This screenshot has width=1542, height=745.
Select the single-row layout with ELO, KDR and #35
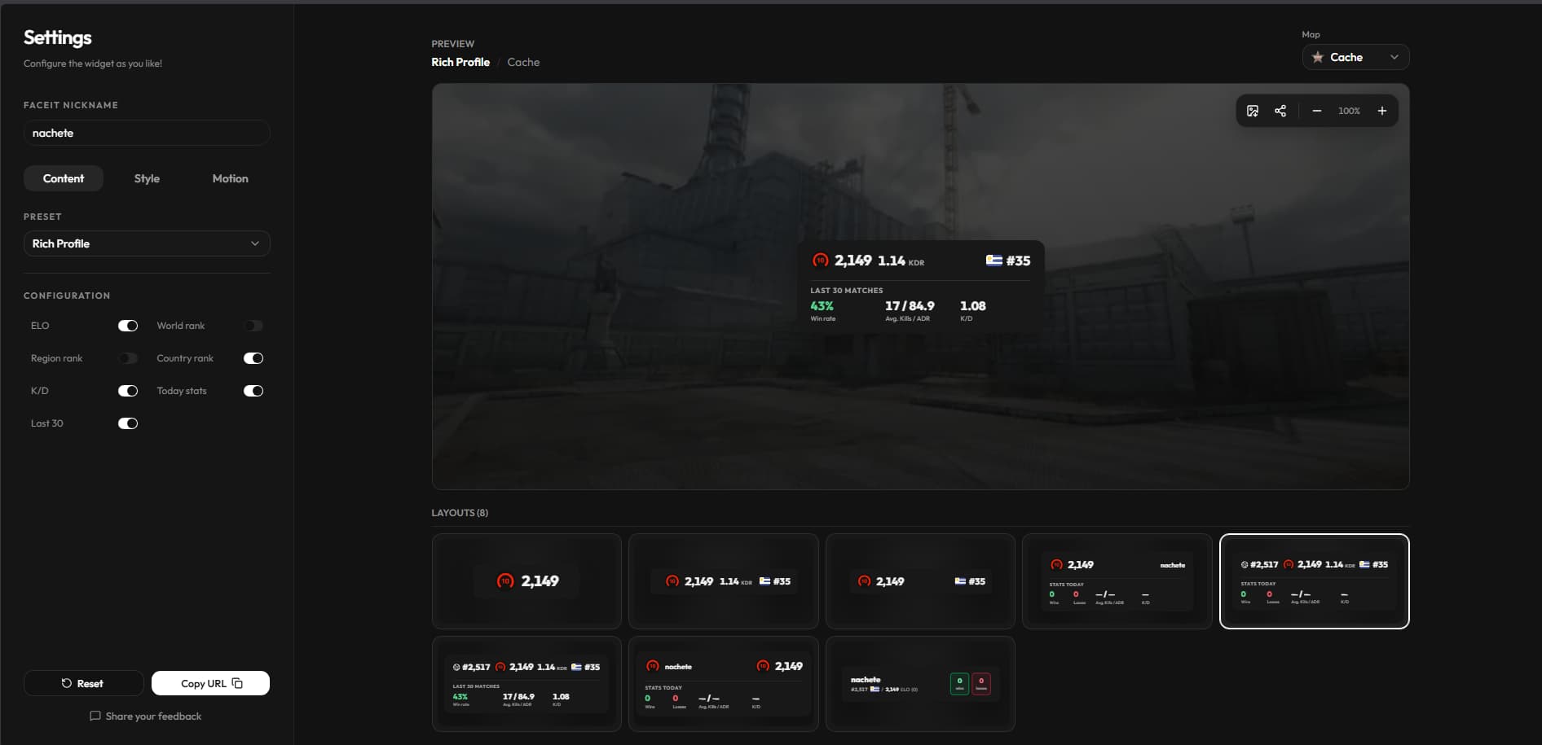(x=724, y=581)
